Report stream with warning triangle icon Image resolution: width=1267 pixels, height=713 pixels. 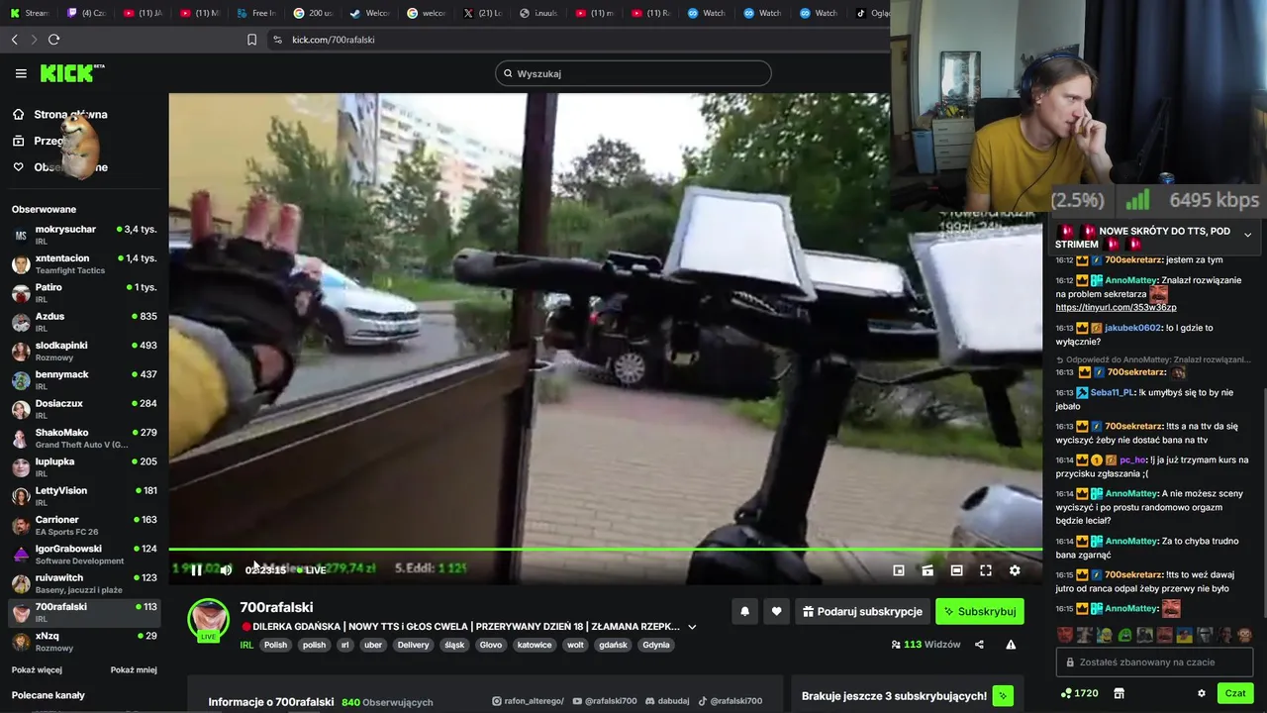coord(1011,645)
